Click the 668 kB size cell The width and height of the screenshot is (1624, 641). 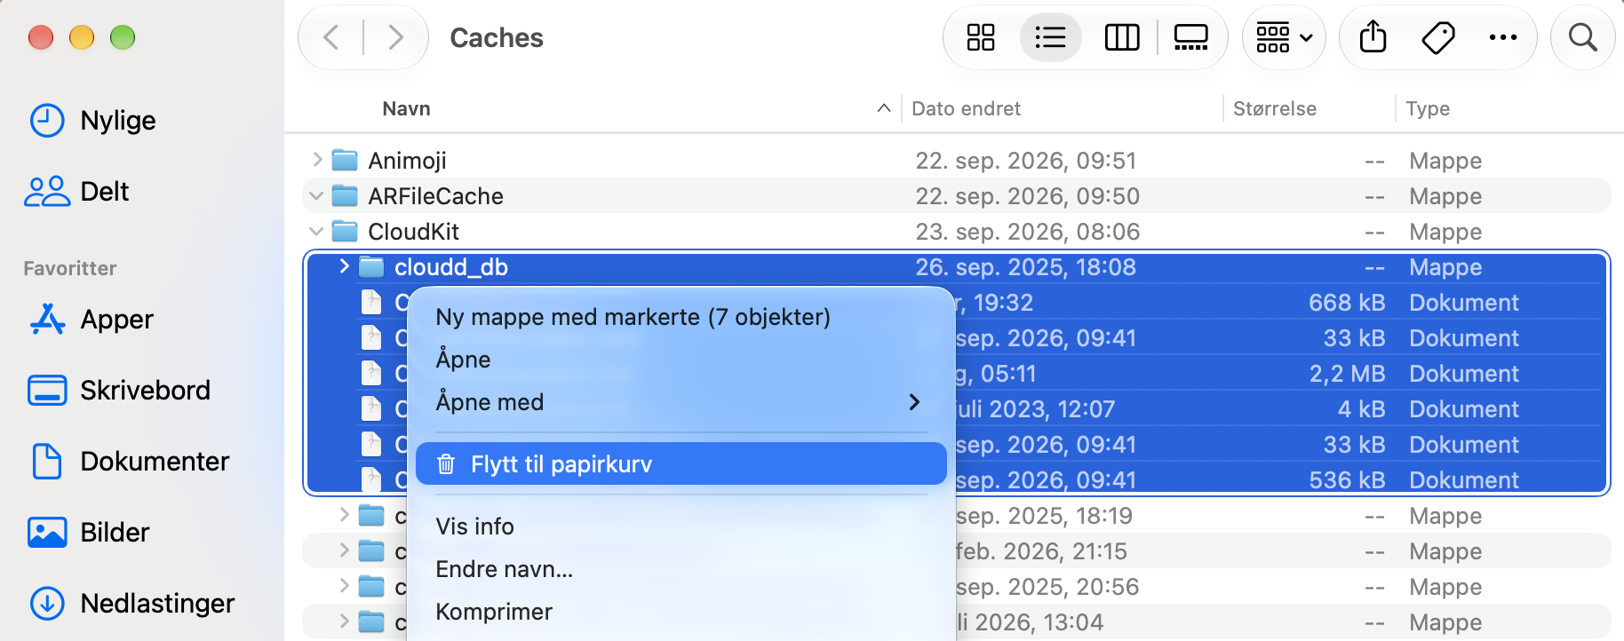pyautogui.click(x=1347, y=302)
